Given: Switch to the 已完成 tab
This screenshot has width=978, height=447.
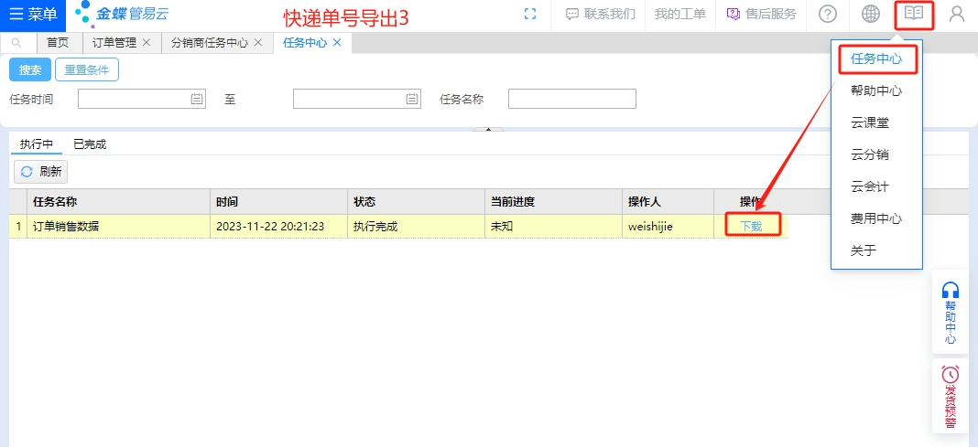Looking at the screenshot, I should click(90, 144).
